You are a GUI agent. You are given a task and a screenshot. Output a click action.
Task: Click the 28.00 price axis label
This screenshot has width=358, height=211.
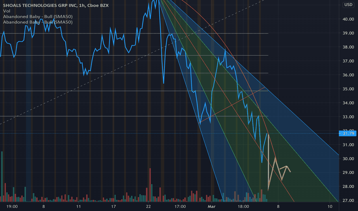pos(348,186)
